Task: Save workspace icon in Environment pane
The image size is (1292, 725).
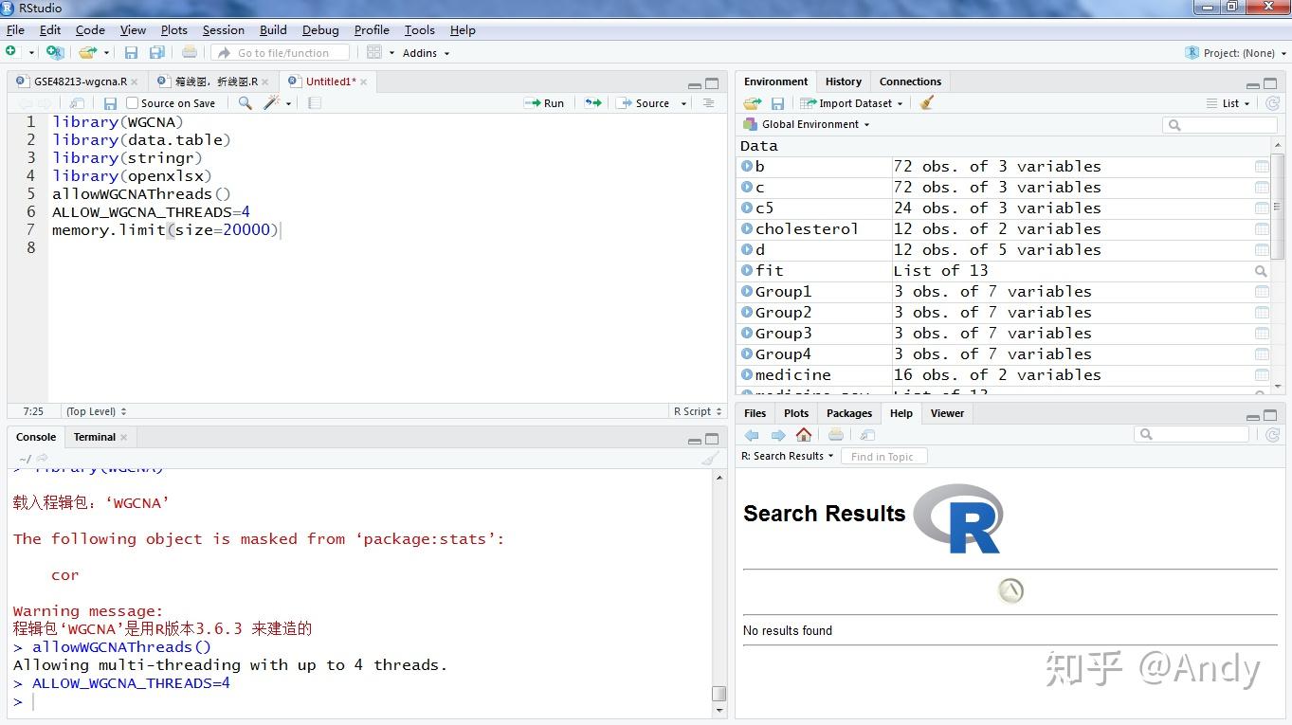Action: [x=777, y=103]
